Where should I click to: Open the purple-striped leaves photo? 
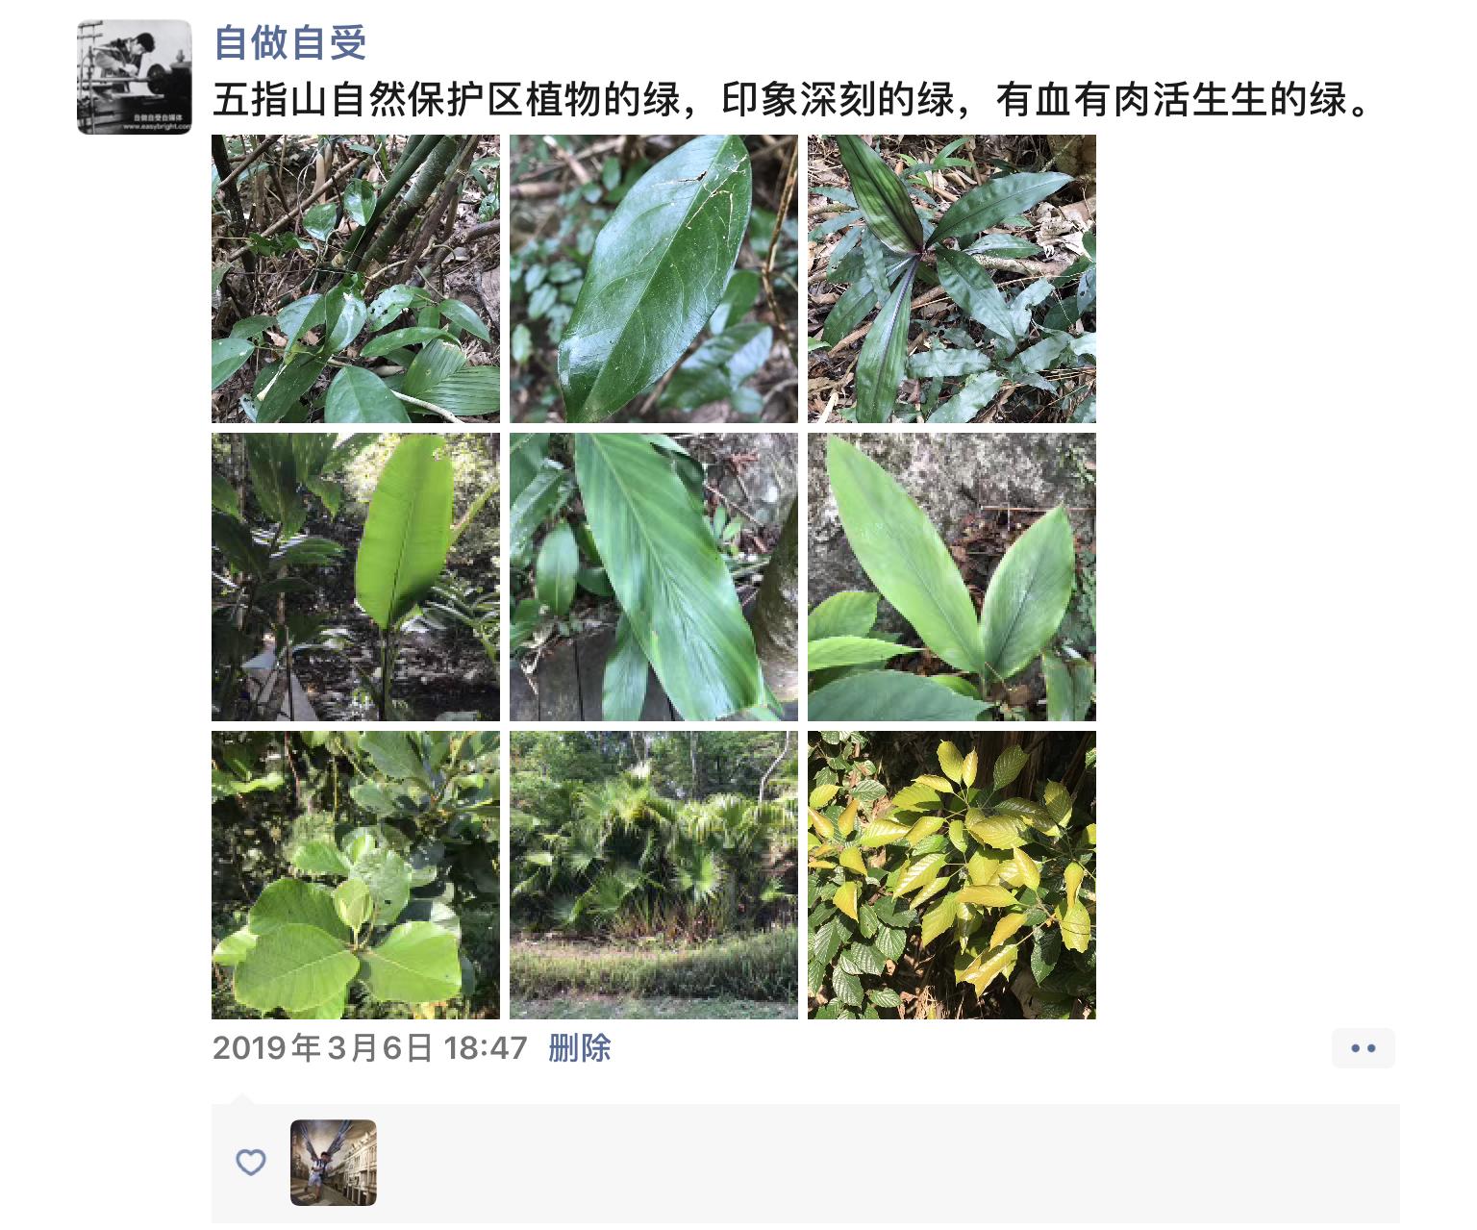952,279
